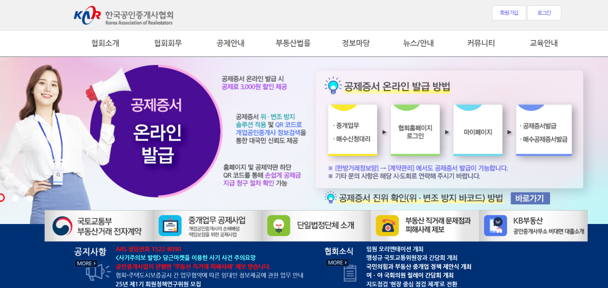Click the lightbulb icon beside 공제증서 진위 확인
The height and width of the screenshot is (288, 608).
click(x=331, y=197)
